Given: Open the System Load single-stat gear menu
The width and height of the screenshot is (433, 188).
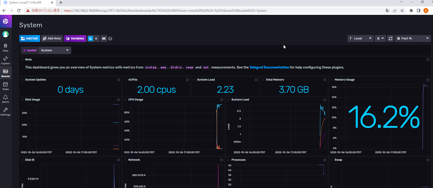Looking at the screenshot, I should pos(256,80).
